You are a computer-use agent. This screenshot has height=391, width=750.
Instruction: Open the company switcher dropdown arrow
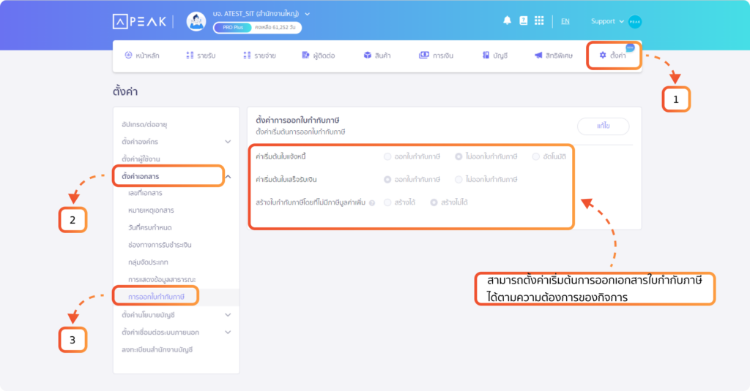[307, 14]
